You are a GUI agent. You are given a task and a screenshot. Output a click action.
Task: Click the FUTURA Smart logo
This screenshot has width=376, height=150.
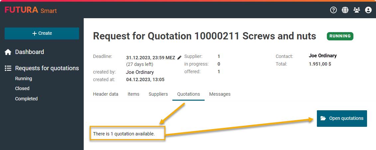tap(31, 10)
